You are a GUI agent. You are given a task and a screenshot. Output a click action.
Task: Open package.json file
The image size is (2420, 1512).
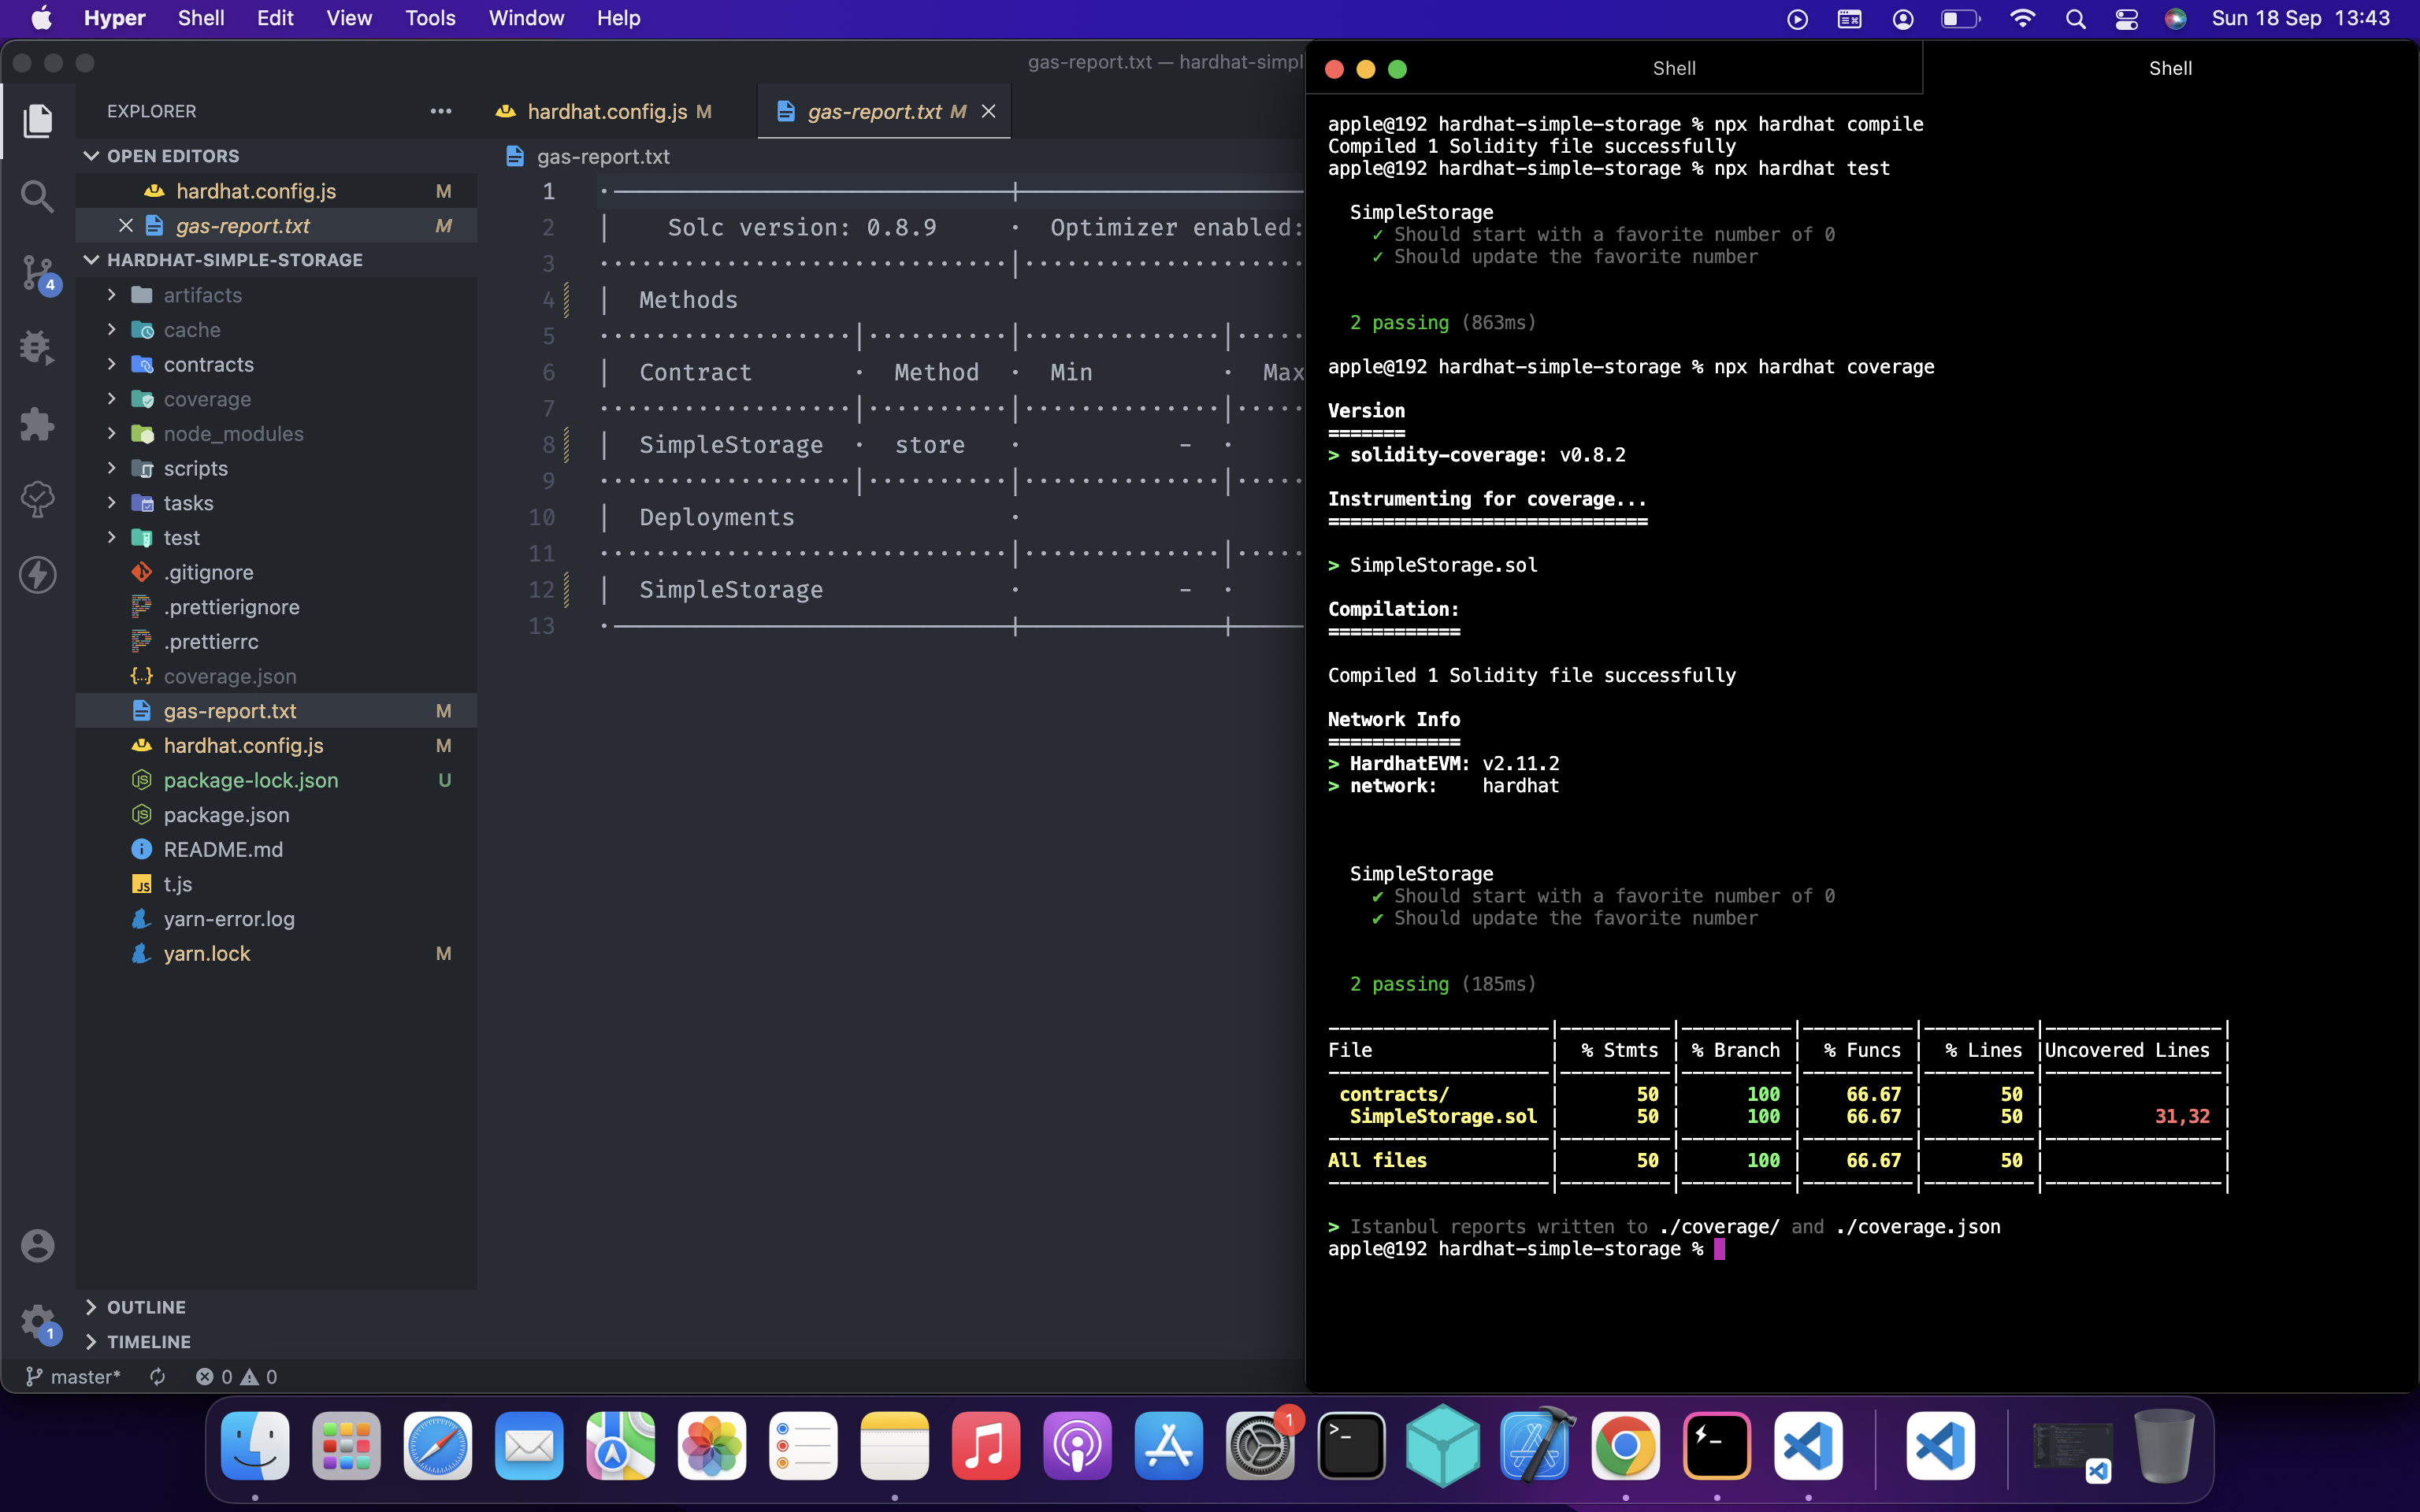tap(277, 815)
